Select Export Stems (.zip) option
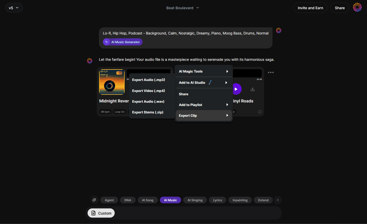 (x=148, y=112)
